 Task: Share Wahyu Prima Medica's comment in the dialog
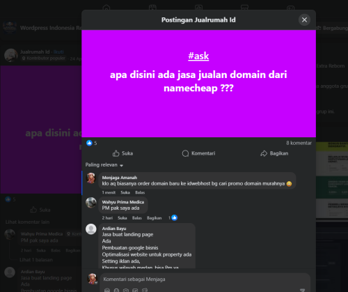(x=154, y=218)
